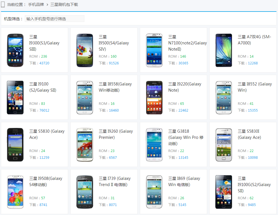This screenshot has width=278, height=215.
Task: Click the title 三星 I739 (Galaxy Trend II 电信版)
Action: click(x=115, y=182)
